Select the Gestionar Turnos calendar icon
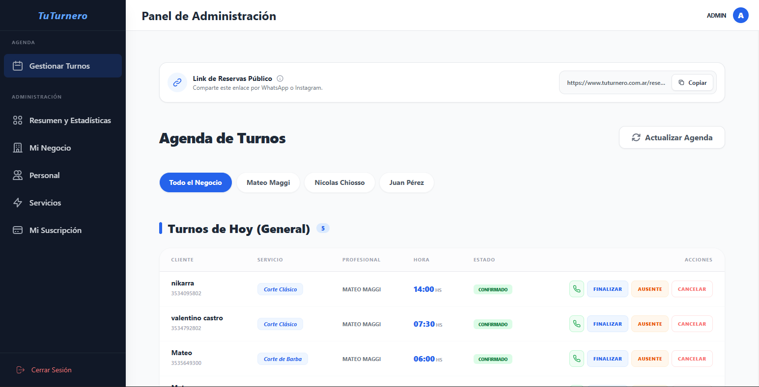Screen dimensions: 759x387 click(x=19, y=65)
